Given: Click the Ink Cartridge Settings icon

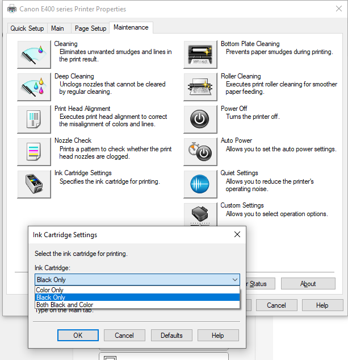Looking at the screenshot, I should tap(34, 184).
